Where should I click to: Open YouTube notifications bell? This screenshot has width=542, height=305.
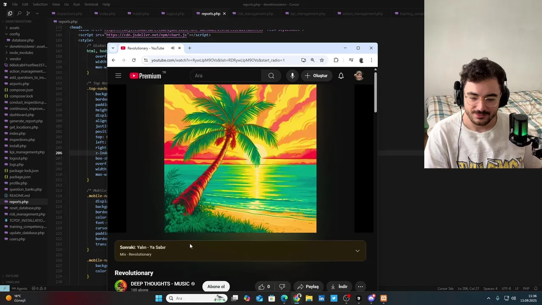pos(341,76)
